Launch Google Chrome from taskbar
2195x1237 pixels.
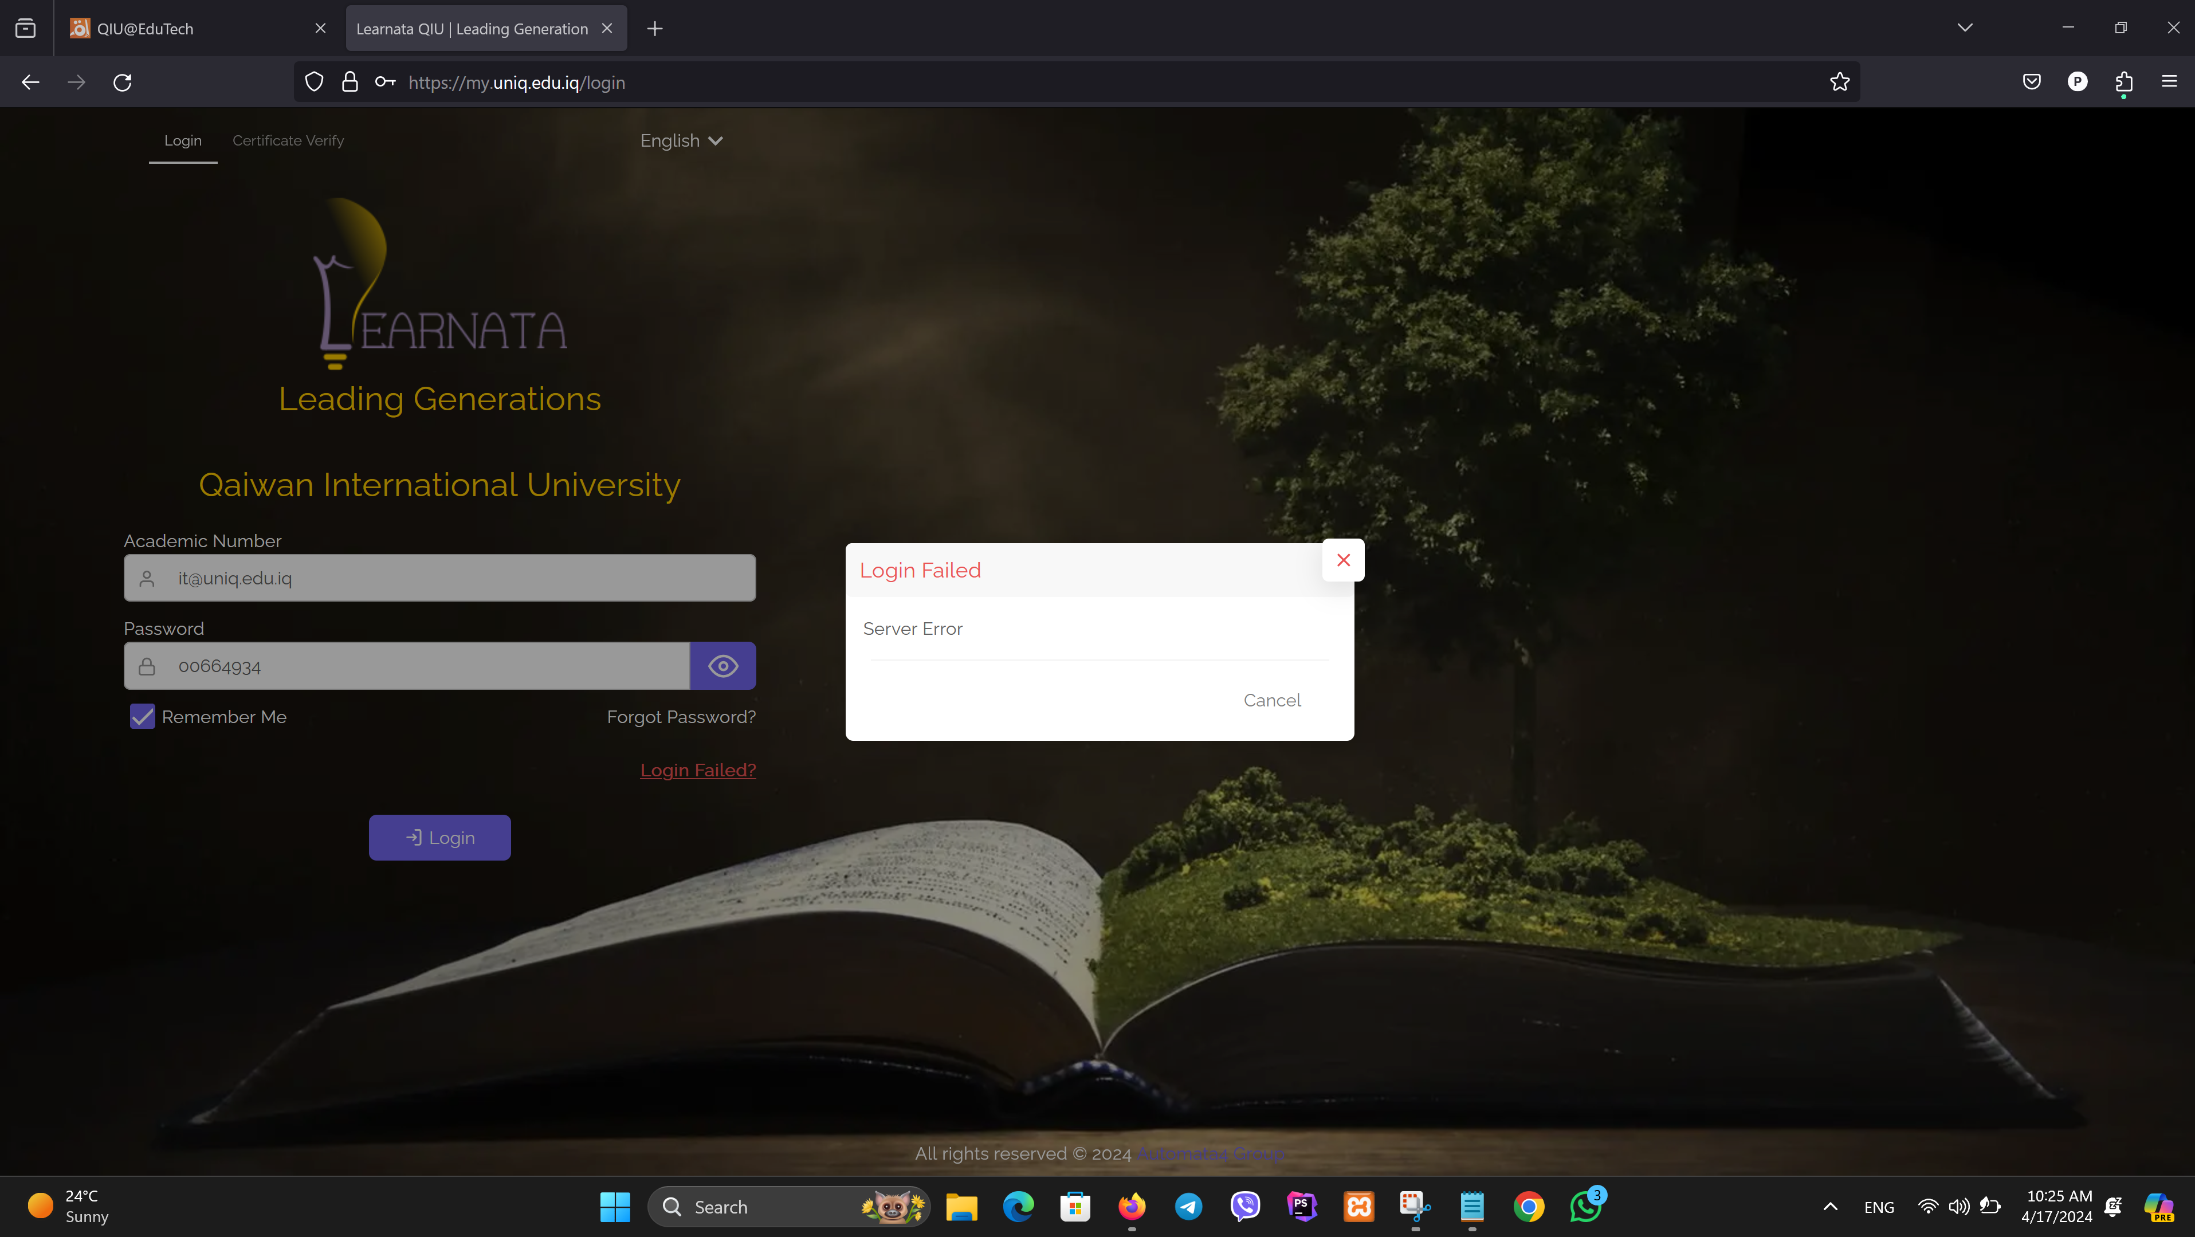(1529, 1206)
